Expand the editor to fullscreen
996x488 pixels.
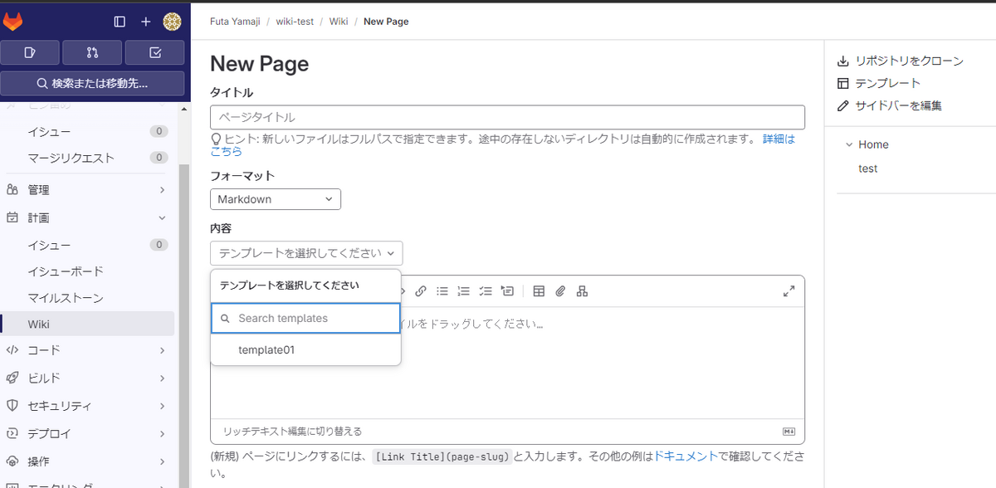pos(788,291)
